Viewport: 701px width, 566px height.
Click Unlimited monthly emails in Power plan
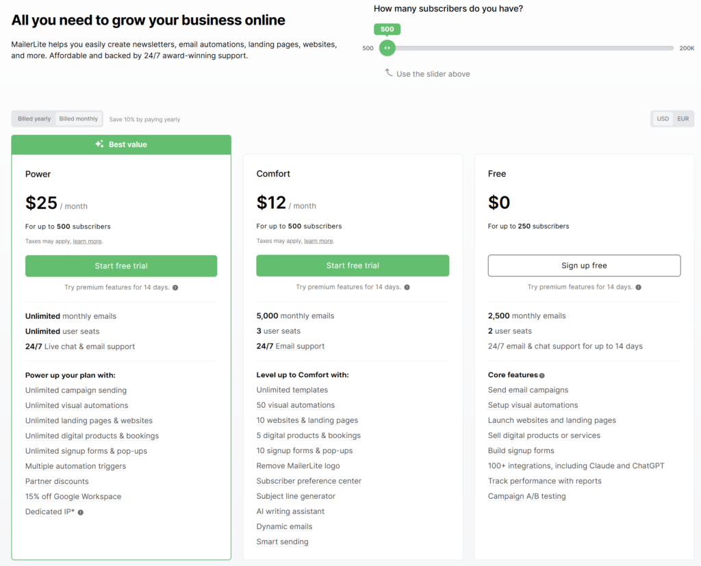click(x=71, y=316)
